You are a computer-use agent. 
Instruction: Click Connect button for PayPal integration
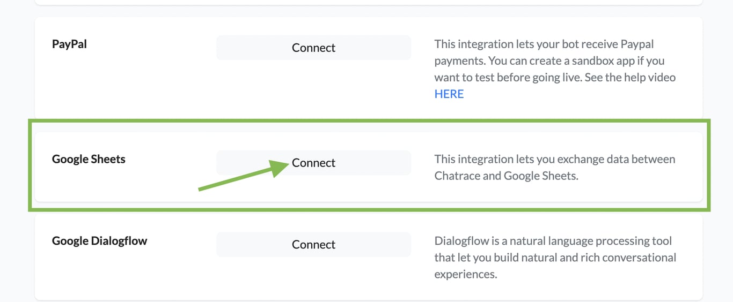[313, 48]
